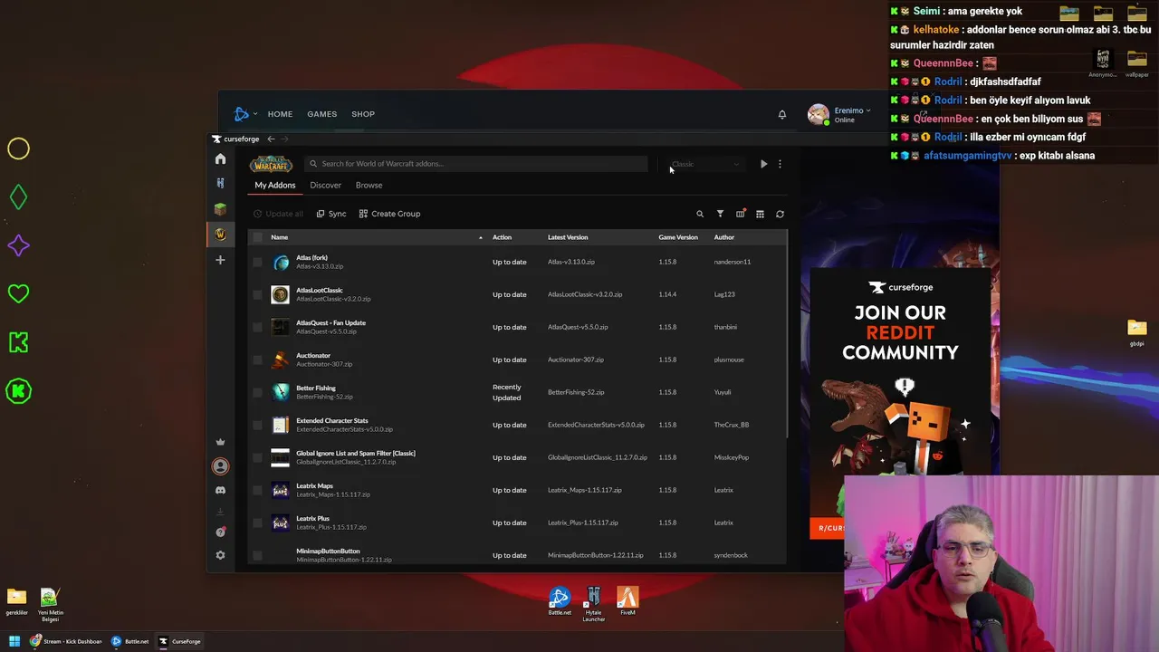Open the crown premium icon in sidebar
Screen dimensions: 1159x652
click(x=220, y=442)
